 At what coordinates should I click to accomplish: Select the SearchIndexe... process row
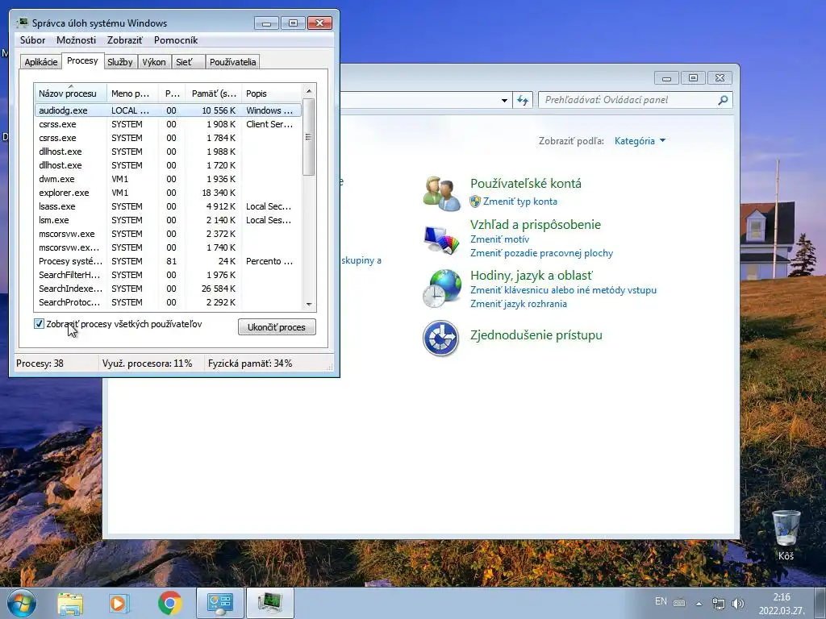tap(168, 289)
